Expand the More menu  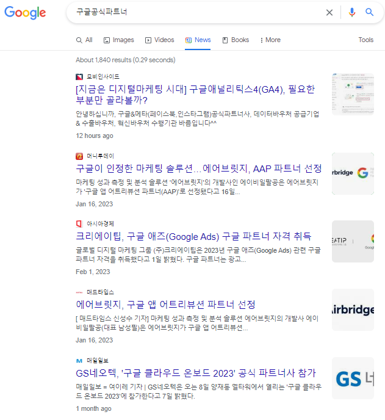pos(270,40)
